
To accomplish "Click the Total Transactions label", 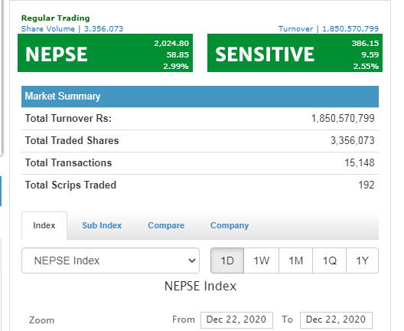I will [68, 162].
